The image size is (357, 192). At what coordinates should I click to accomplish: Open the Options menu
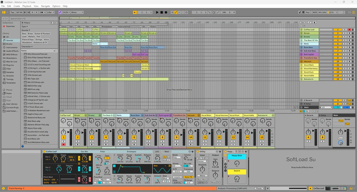coord(56,6)
